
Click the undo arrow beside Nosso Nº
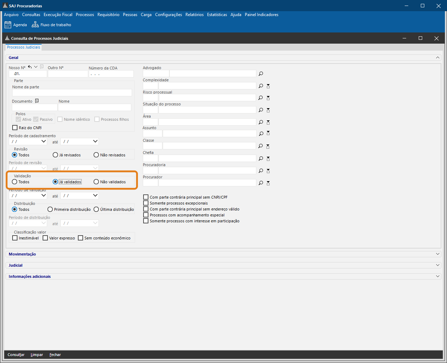point(30,67)
